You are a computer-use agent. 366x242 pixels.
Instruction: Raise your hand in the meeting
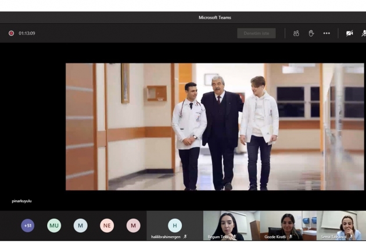(311, 33)
